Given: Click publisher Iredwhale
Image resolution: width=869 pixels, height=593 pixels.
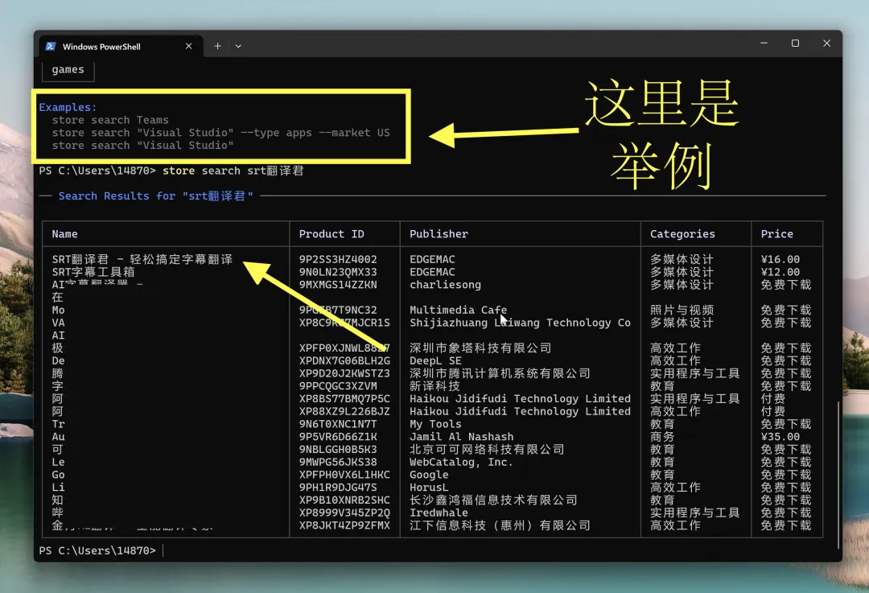Looking at the screenshot, I should point(439,513).
